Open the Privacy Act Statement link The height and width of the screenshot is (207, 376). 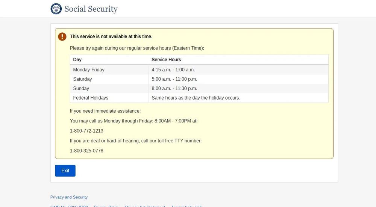(145, 206)
